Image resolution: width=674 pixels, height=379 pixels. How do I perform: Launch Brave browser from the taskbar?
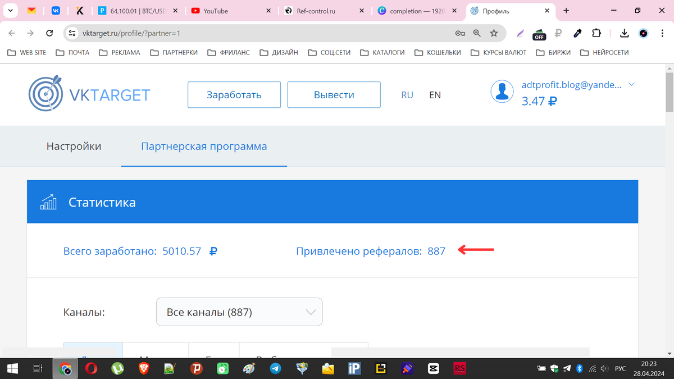143,369
